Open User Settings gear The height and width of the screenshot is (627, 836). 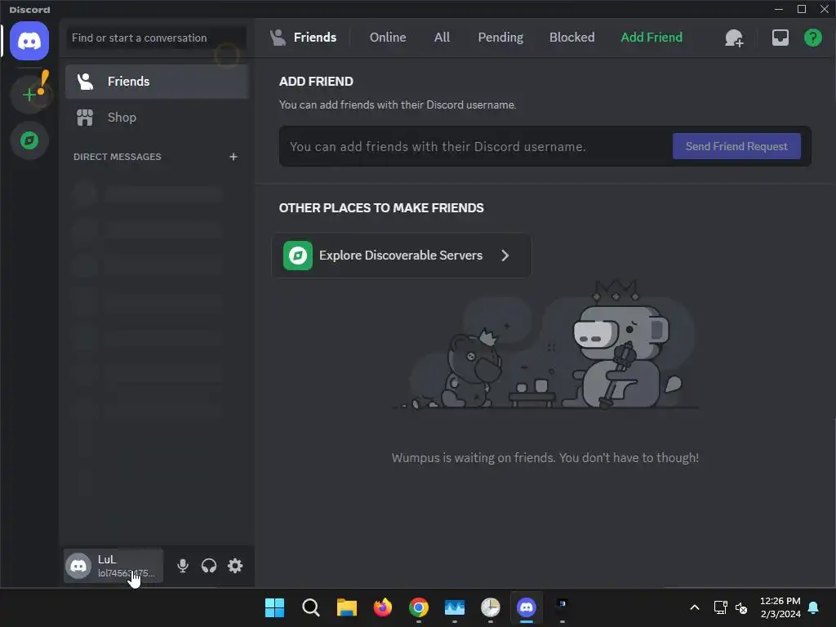point(235,566)
